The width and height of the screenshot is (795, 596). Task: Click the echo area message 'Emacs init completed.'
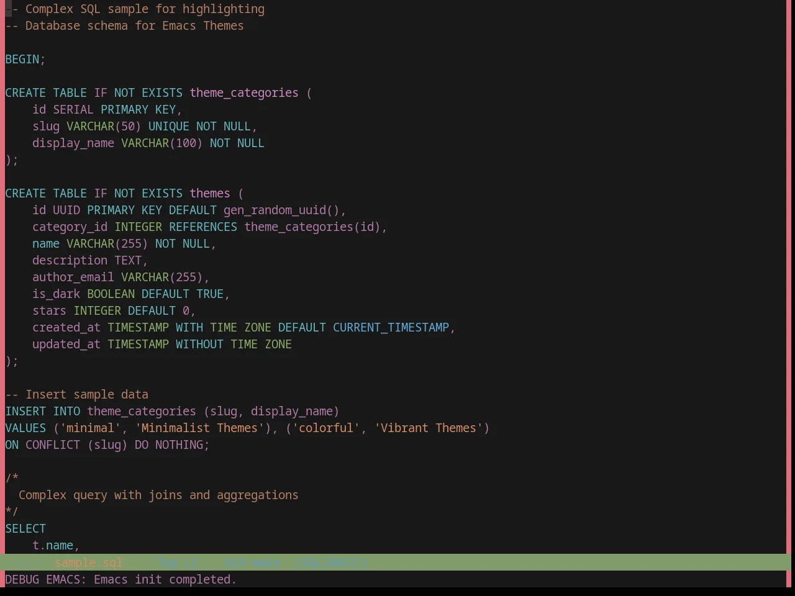click(165, 579)
